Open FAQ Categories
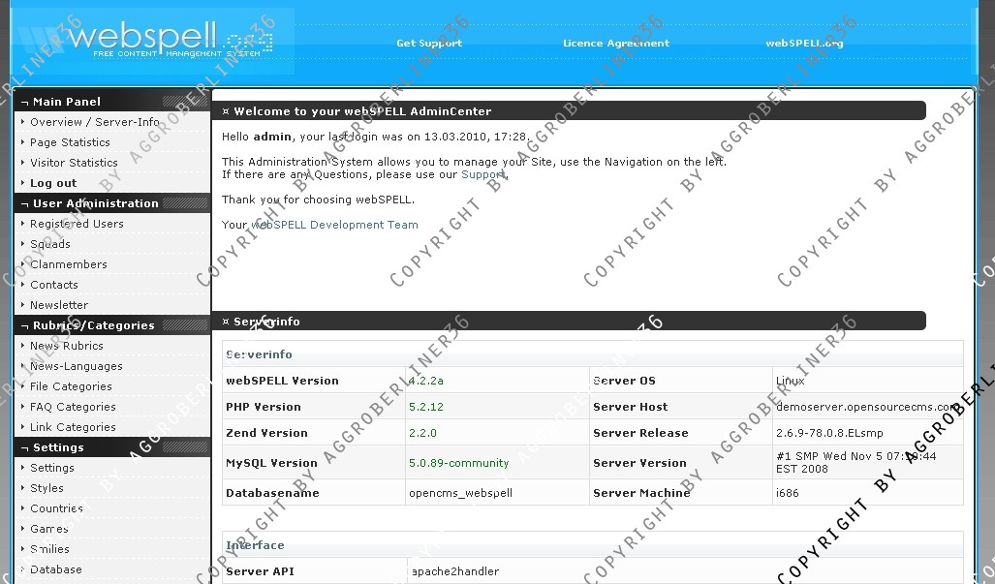 click(73, 407)
